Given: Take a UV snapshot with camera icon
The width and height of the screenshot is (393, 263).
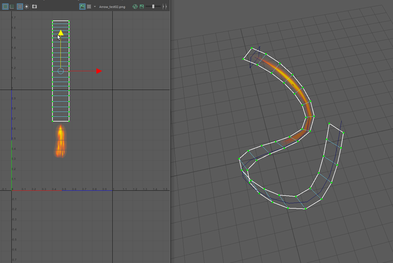Looking at the screenshot, I should tap(35, 7).
